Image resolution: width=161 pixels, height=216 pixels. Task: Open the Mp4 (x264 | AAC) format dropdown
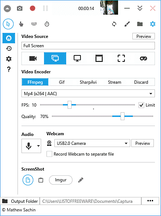[x=88, y=94]
